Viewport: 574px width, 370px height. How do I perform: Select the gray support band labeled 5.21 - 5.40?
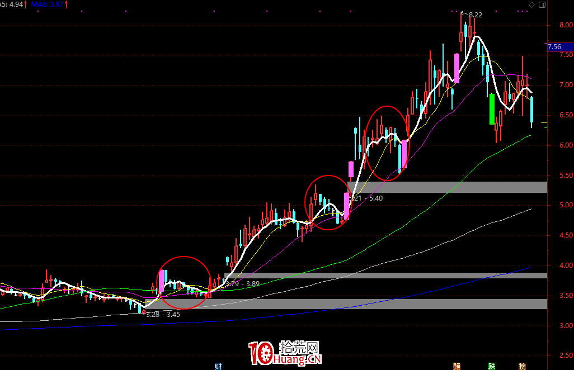448,187
